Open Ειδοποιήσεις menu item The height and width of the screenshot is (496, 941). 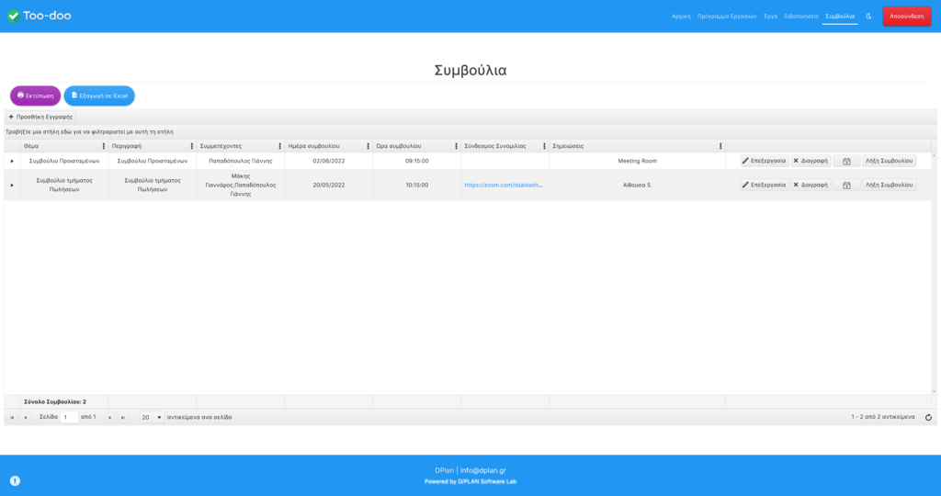click(x=801, y=17)
